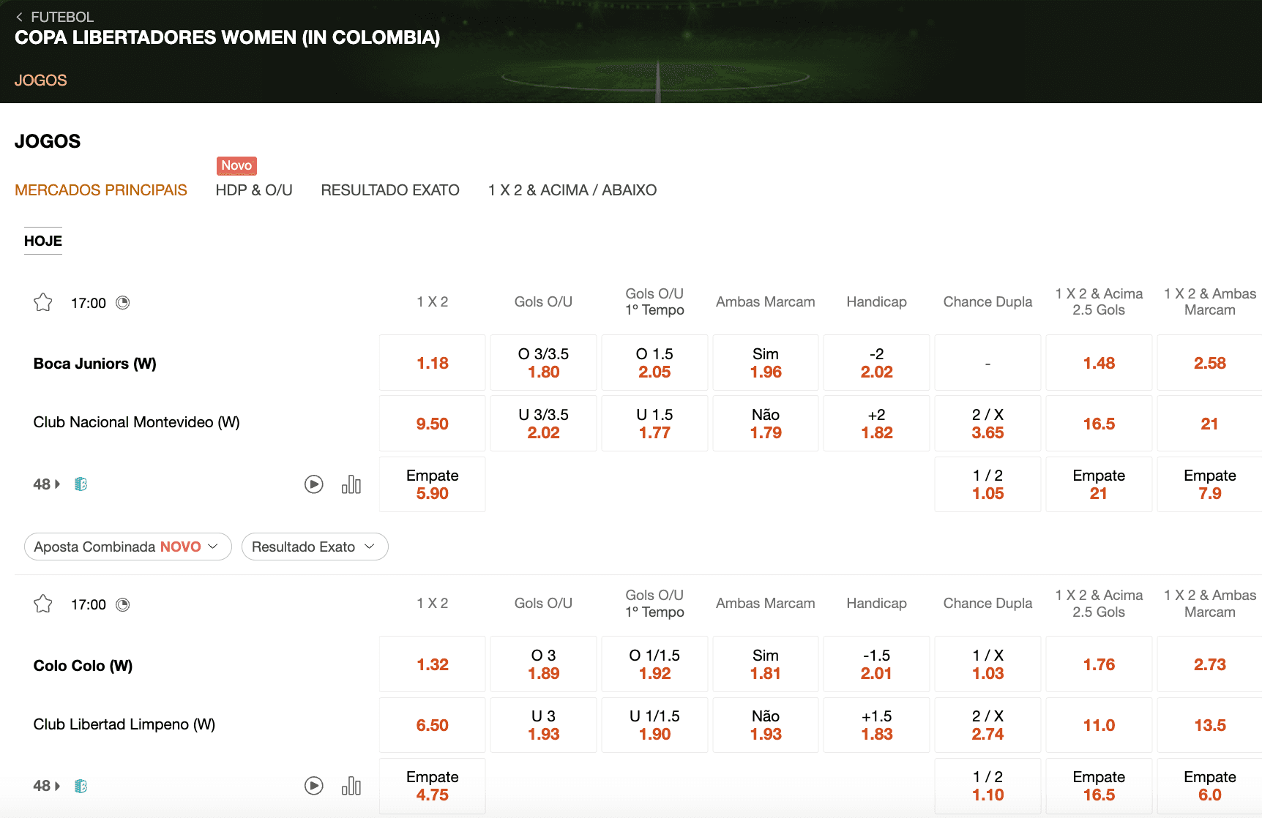Pick double chance 1 / 2 at 1.05
Viewport: 1262px width, 818px height.
pyautogui.click(x=988, y=484)
